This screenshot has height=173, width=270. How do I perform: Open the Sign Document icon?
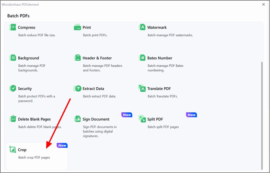[x=77, y=119]
